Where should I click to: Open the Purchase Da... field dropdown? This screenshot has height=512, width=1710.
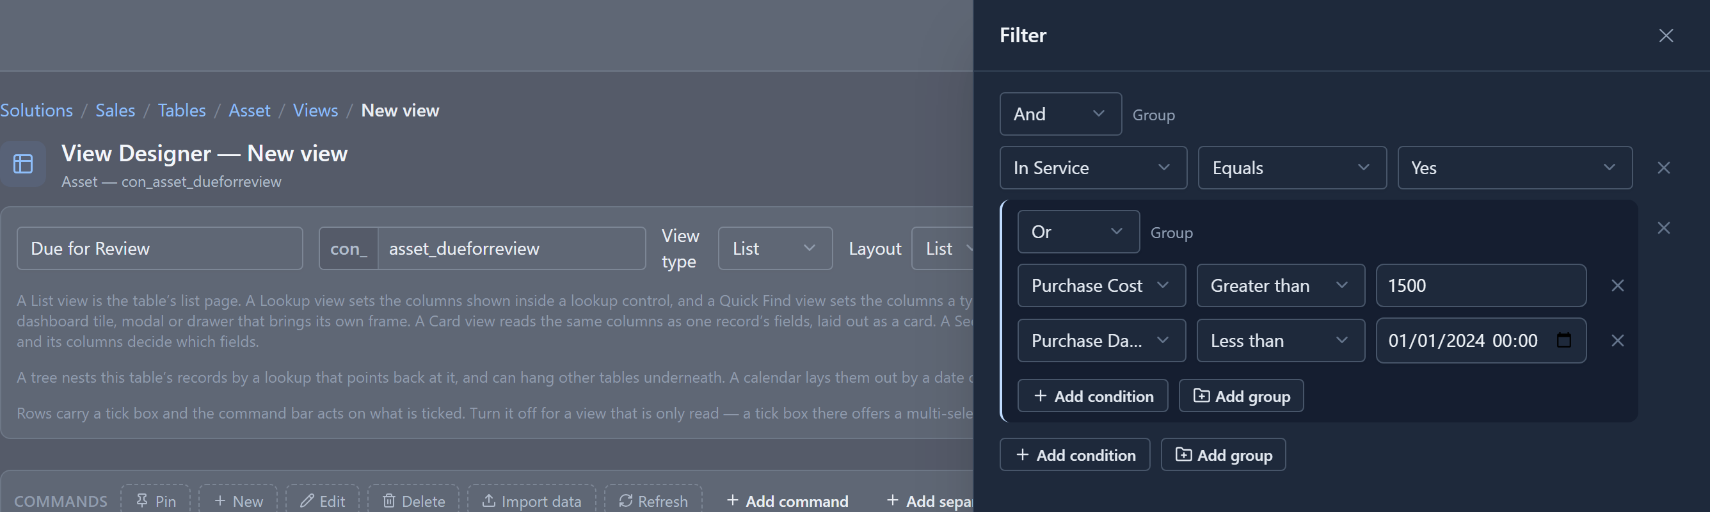(x=1101, y=340)
